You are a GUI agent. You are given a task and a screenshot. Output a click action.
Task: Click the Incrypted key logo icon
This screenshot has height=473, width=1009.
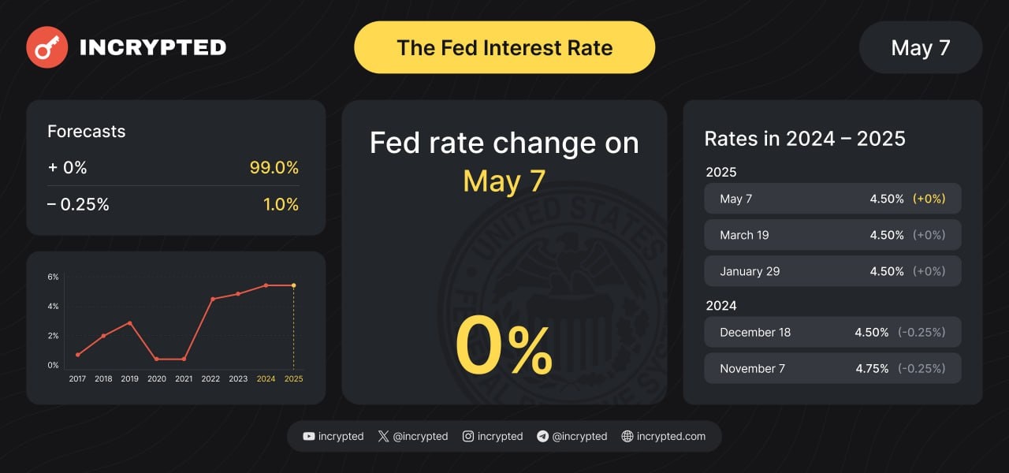47,47
